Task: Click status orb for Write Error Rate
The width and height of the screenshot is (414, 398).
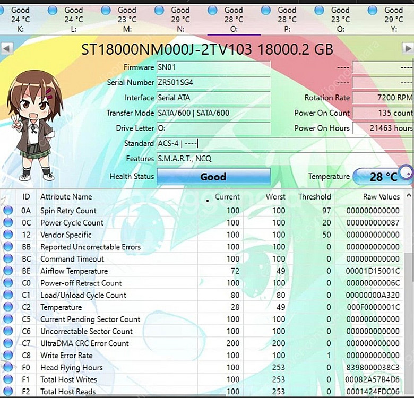Action: [8, 355]
